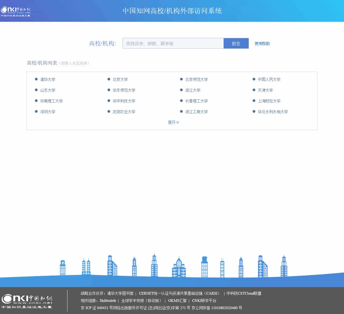344x314 pixels.
Task: Focus the 高校/机构 search input field
Action: coord(173,43)
